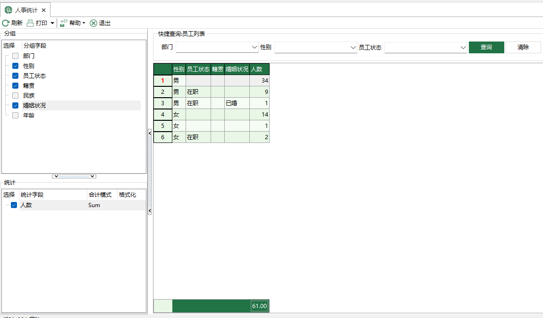Click the 清除 button
Screen dimensions: 543x318
(x=523, y=47)
